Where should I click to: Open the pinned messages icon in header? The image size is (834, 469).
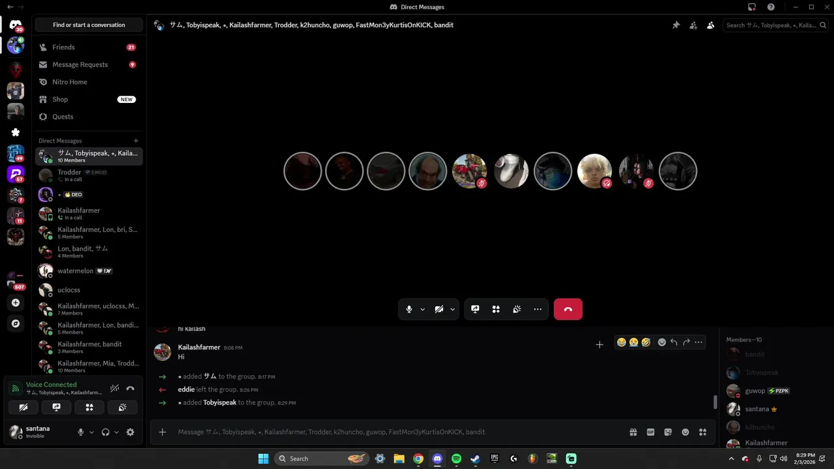click(x=676, y=25)
